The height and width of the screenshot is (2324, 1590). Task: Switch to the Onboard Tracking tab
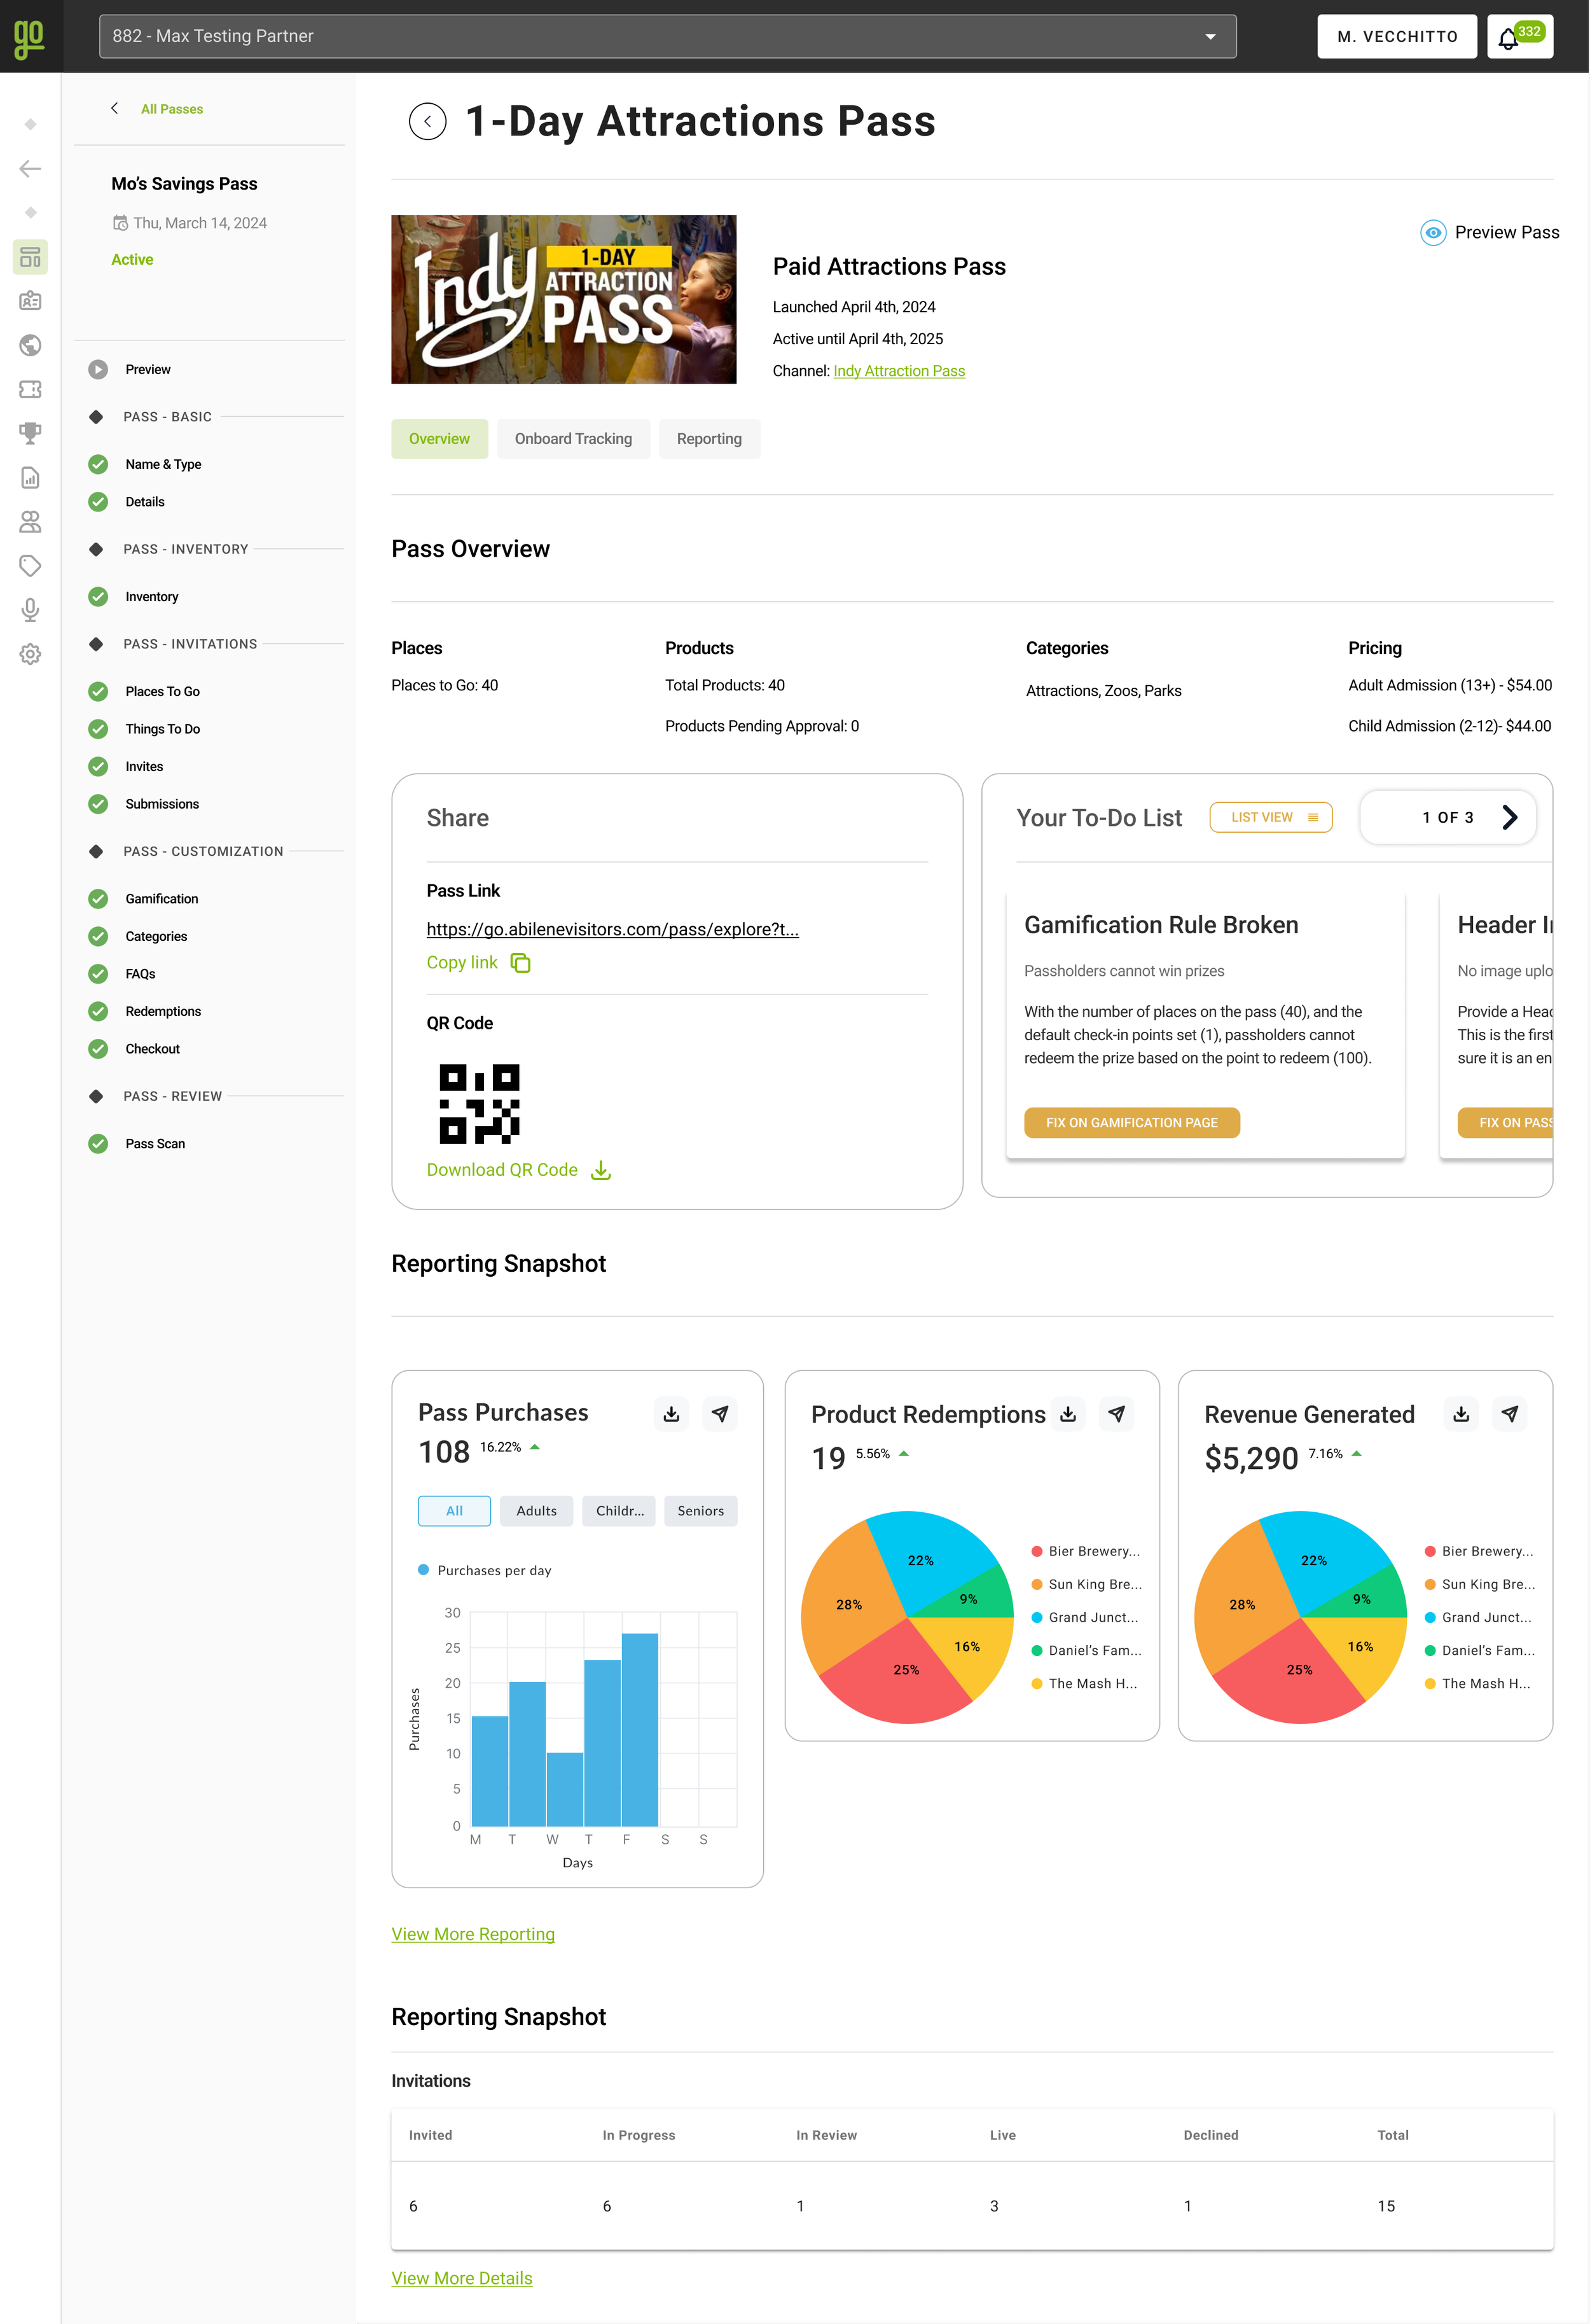(x=573, y=438)
